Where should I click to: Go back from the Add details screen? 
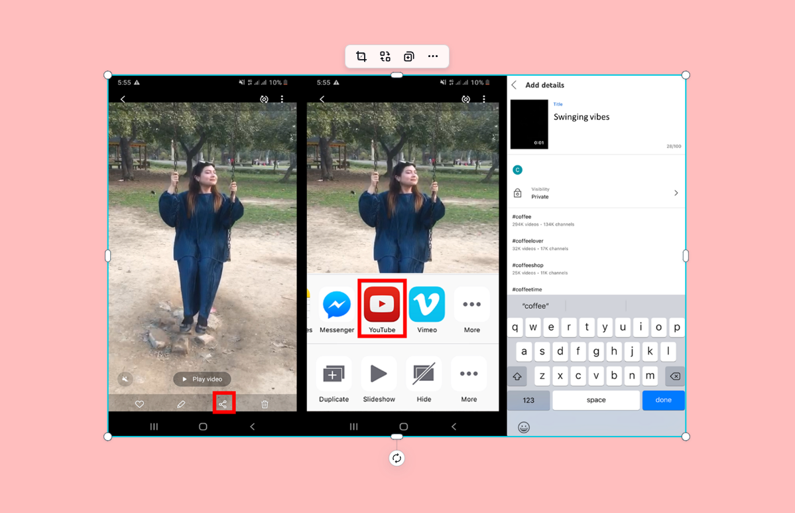514,85
